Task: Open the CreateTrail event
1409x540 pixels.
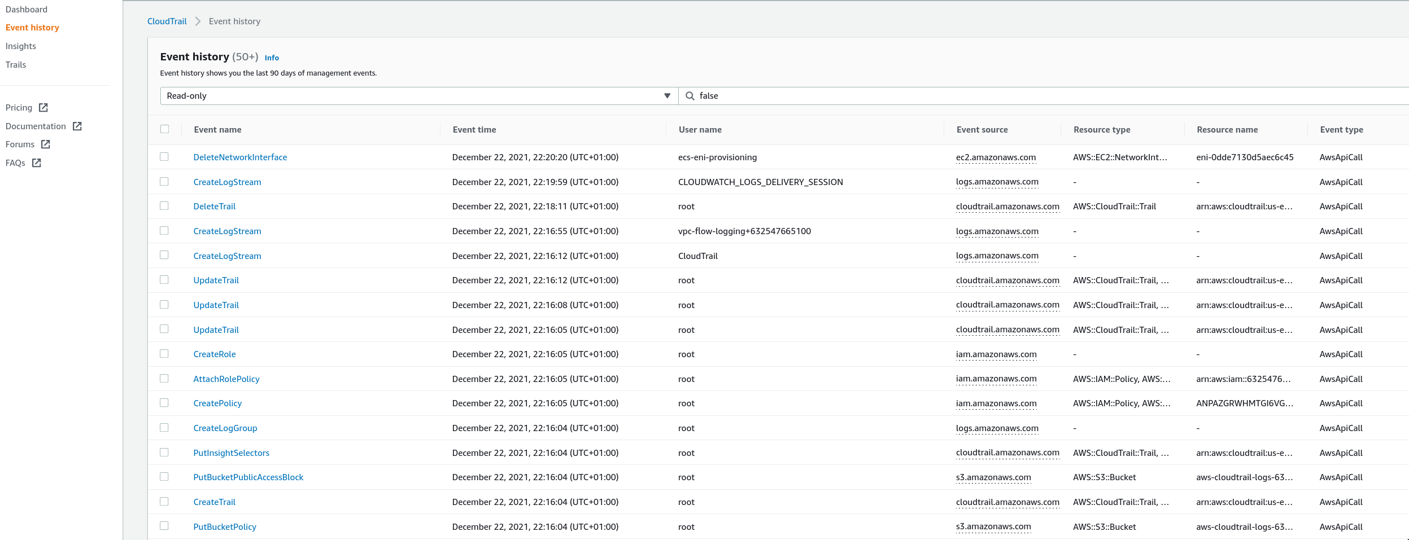Action: tap(215, 502)
